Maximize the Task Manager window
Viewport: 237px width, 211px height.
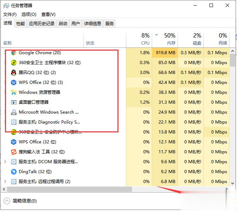tap(211, 5)
